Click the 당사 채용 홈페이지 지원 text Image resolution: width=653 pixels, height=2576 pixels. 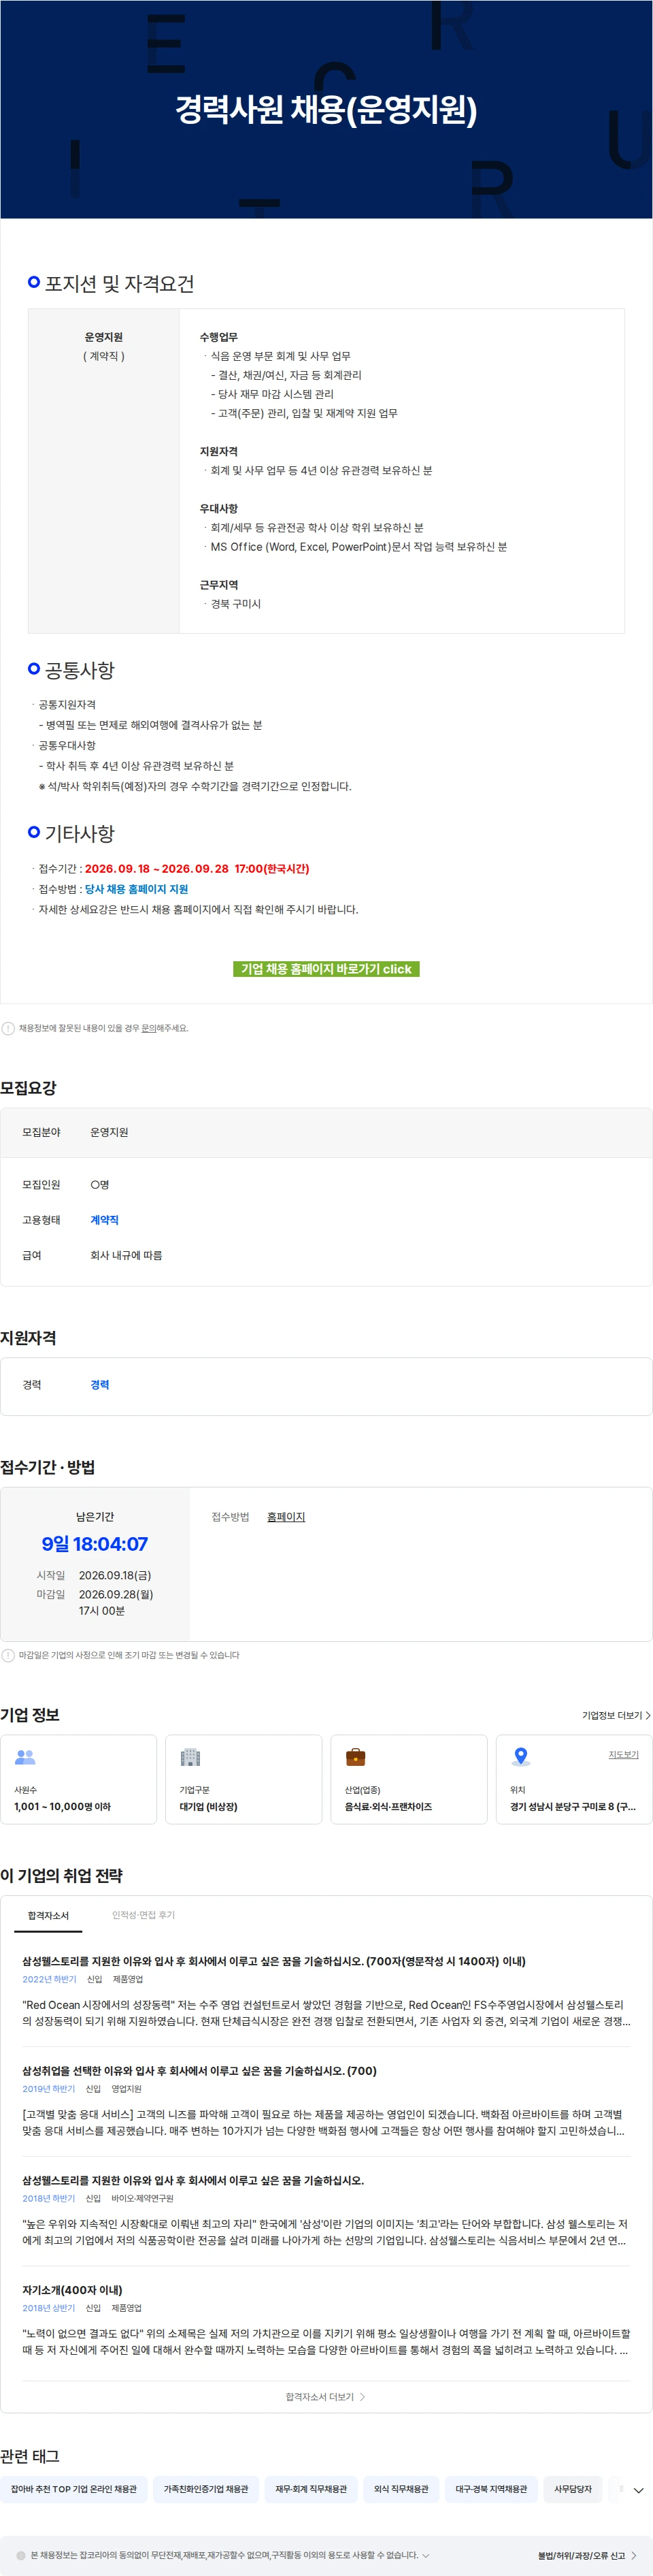click(x=136, y=889)
